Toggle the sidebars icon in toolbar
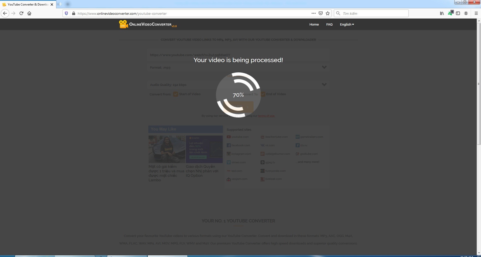This screenshot has height=257, width=481. pos(458,13)
